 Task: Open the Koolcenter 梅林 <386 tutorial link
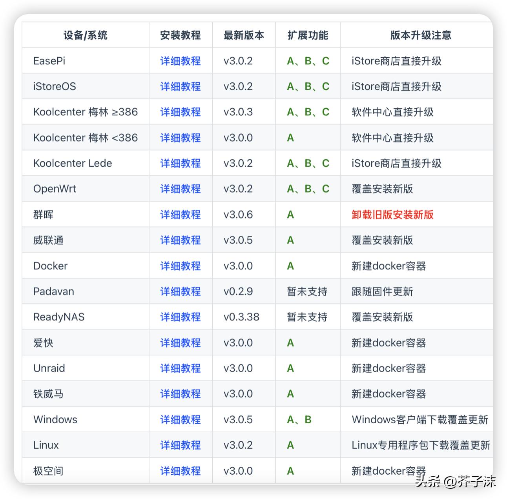coord(180,138)
